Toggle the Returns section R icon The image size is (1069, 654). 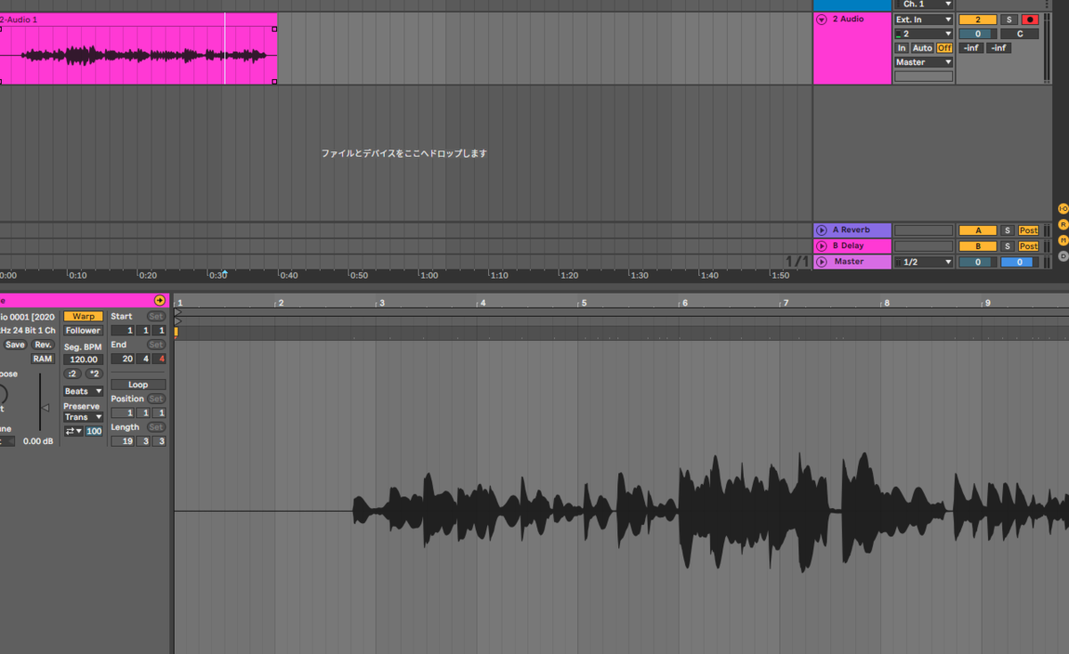pos(1062,224)
